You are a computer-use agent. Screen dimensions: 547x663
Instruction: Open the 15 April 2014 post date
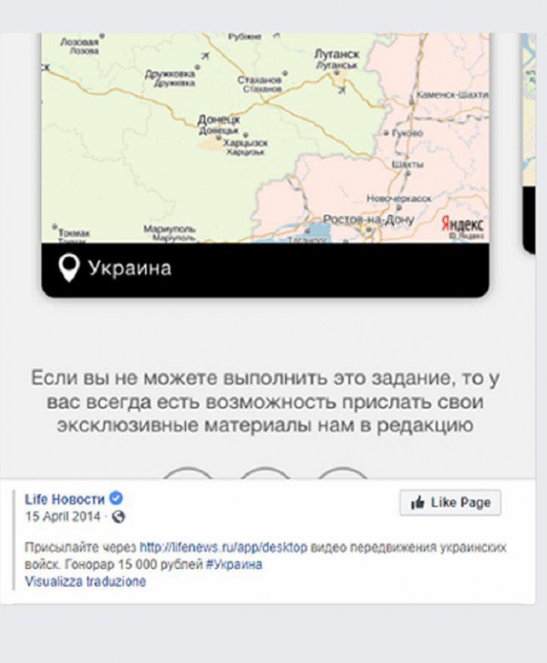tap(62, 516)
